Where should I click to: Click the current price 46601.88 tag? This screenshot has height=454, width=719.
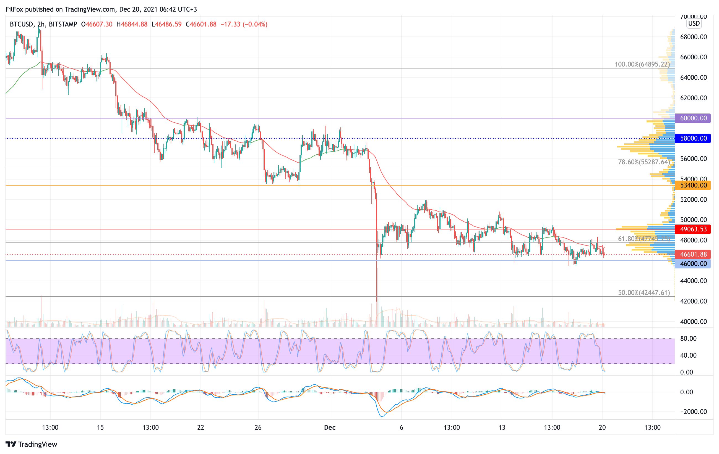[693, 254]
